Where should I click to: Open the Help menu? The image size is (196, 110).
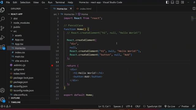pyautogui.click(x=70, y=2)
